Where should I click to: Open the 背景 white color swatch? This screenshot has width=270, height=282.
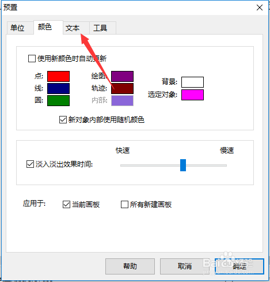[x=192, y=82]
